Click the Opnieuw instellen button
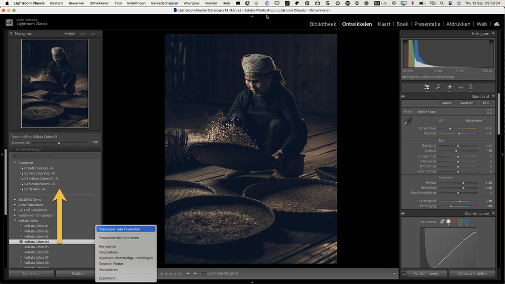Image resolution: width=505 pixels, height=284 pixels. [472, 274]
